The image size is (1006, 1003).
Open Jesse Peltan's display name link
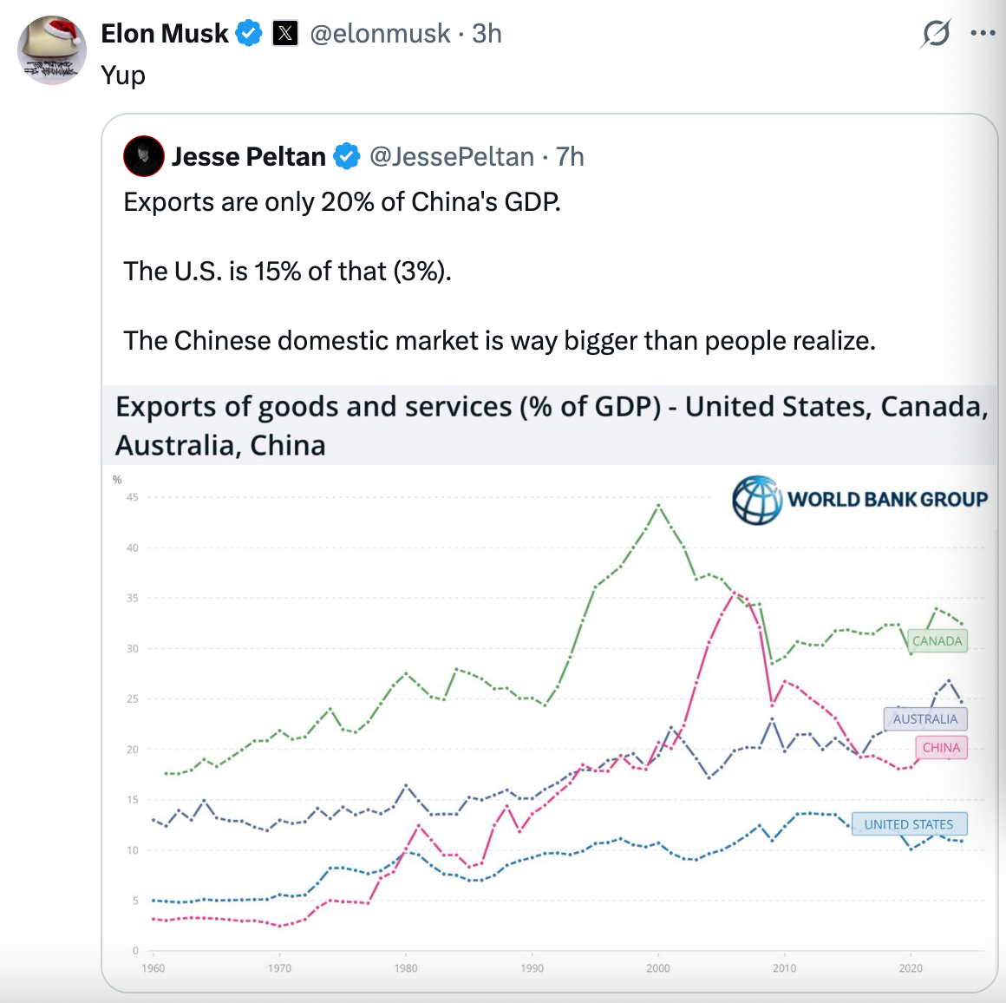coord(249,157)
